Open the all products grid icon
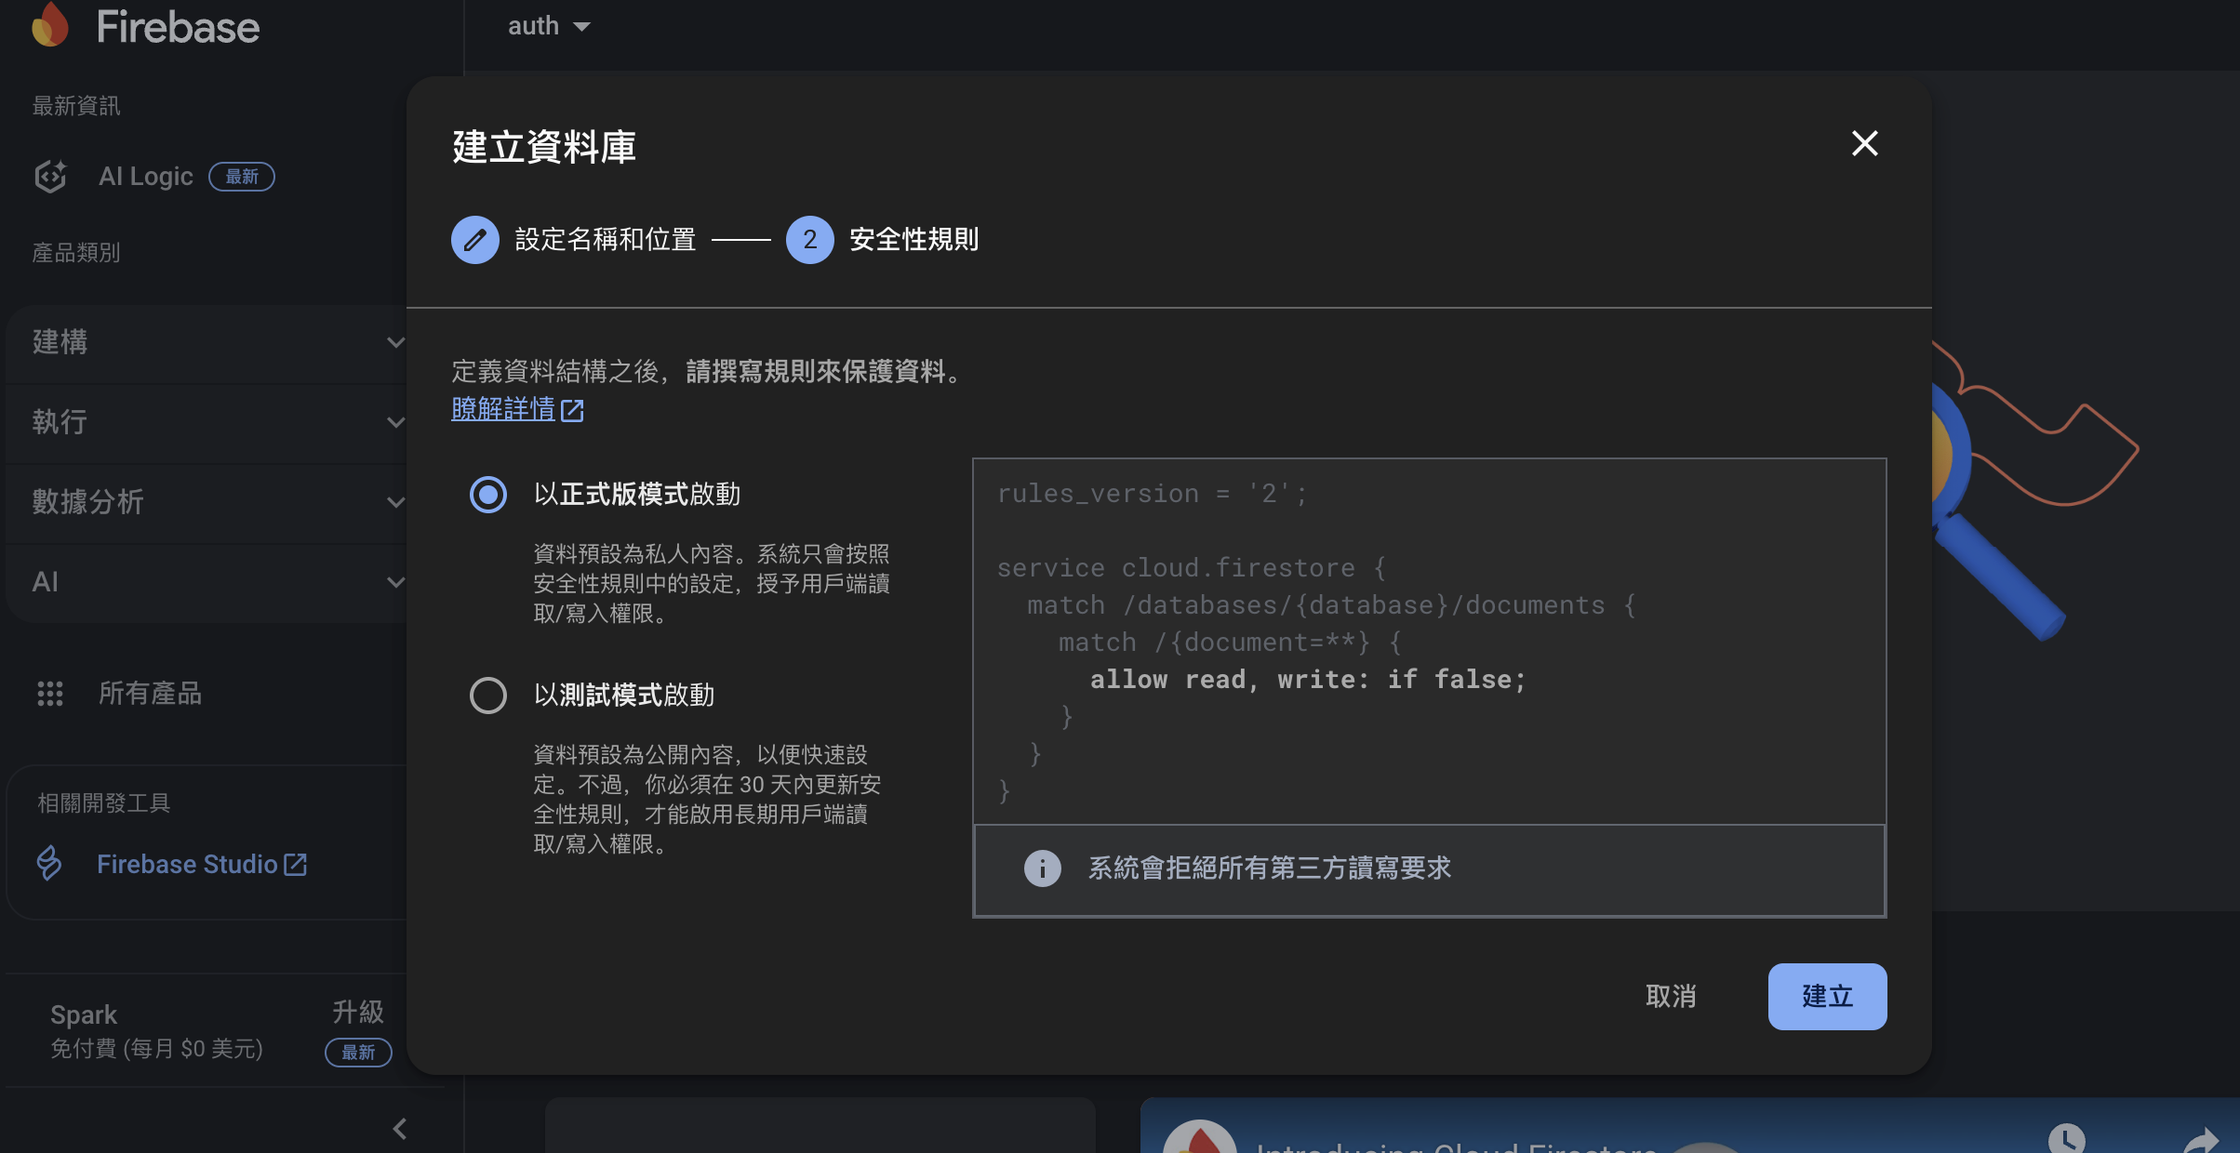This screenshot has width=2240, height=1153. coord(50,693)
